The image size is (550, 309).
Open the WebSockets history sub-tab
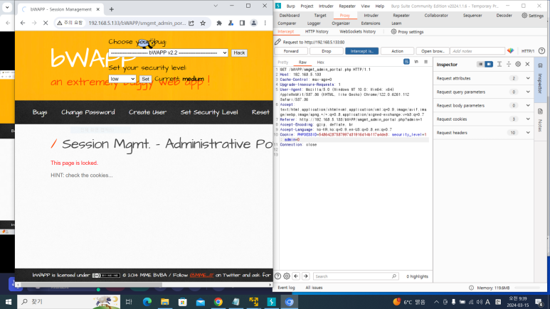(357, 31)
